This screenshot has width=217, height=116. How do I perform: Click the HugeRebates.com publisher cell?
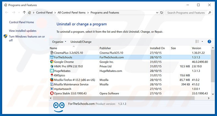point(111,71)
